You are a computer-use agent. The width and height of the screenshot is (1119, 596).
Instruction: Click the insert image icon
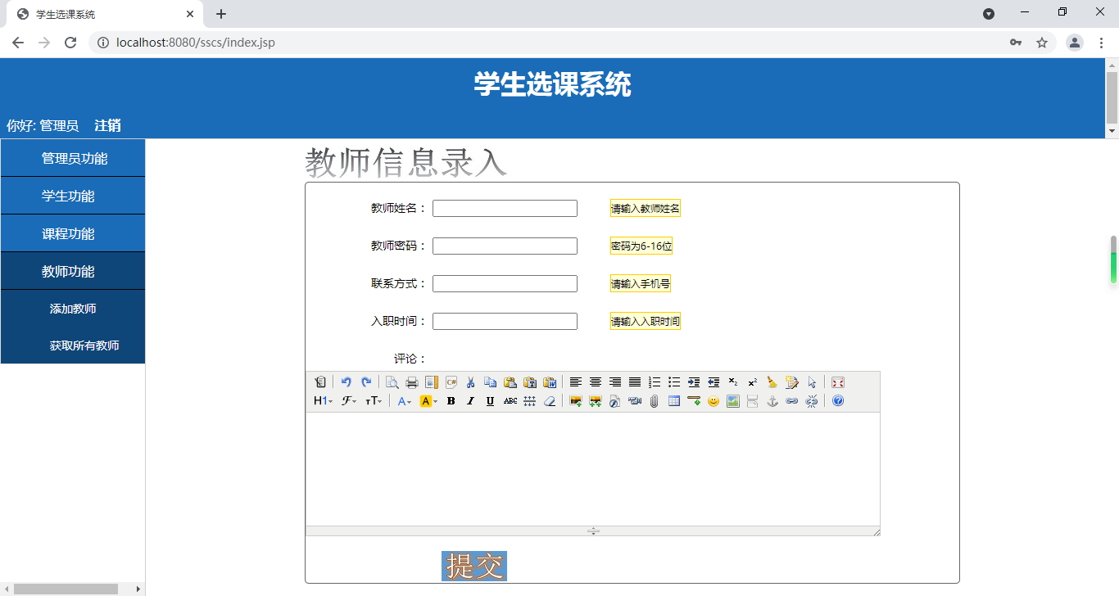tap(576, 401)
